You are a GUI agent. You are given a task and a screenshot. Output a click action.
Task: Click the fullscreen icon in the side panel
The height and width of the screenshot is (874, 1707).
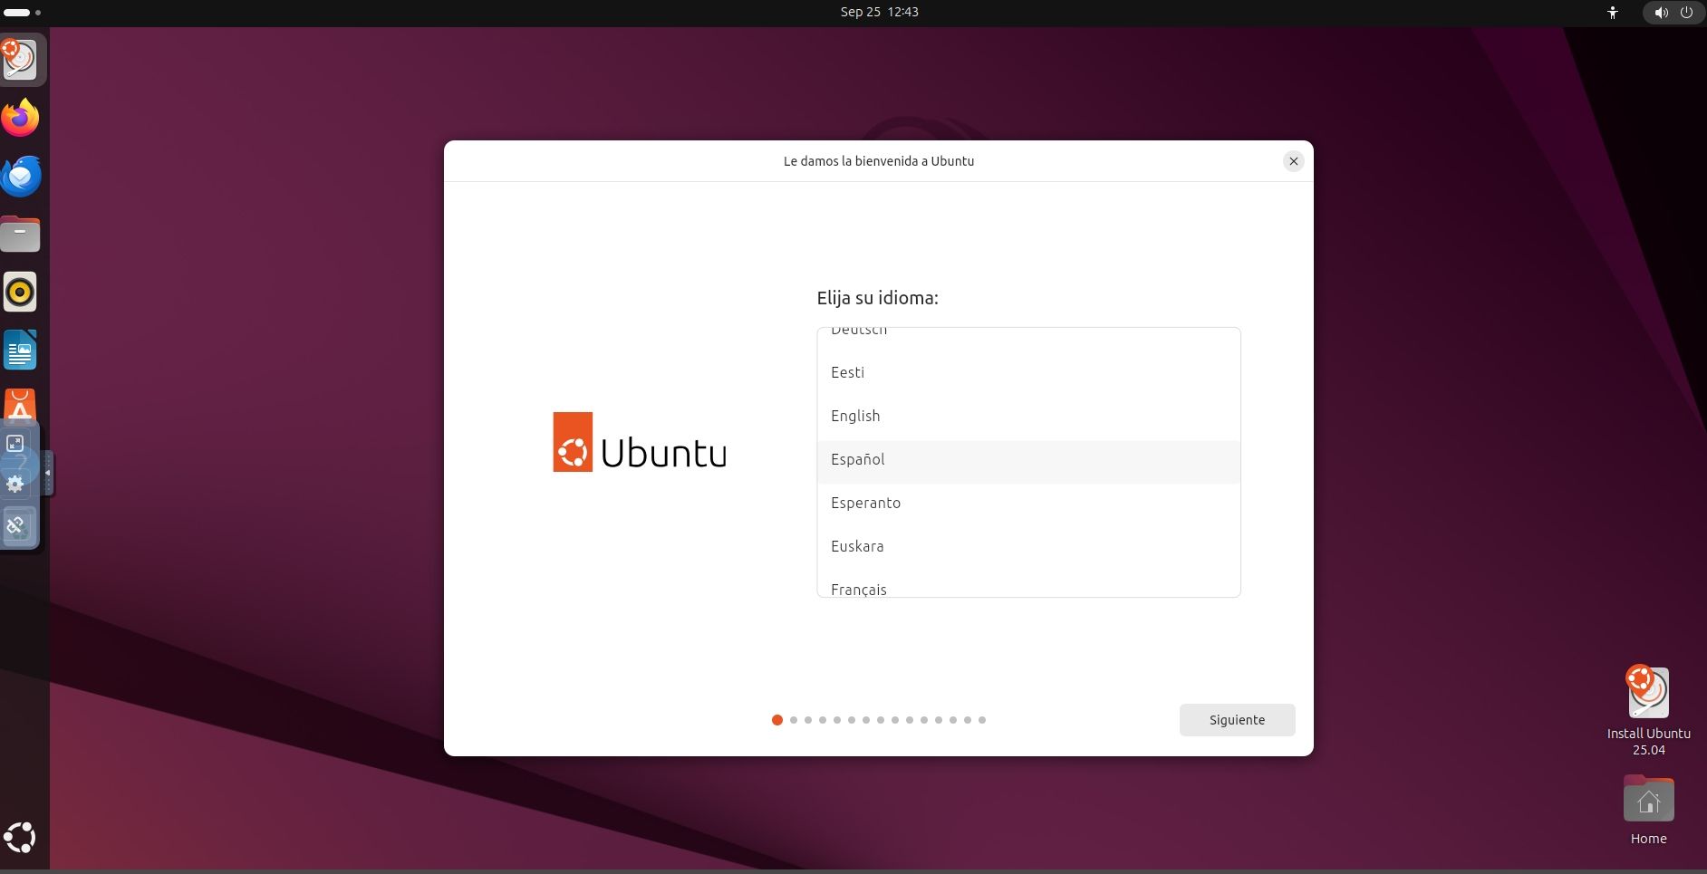click(15, 443)
